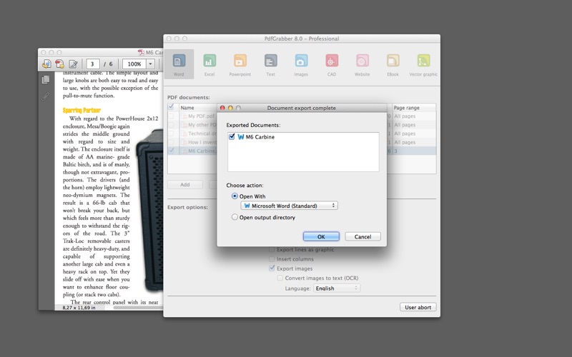Close the Document export complete dialog
Viewport: 572px width, 357px height.
coord(222,108)
